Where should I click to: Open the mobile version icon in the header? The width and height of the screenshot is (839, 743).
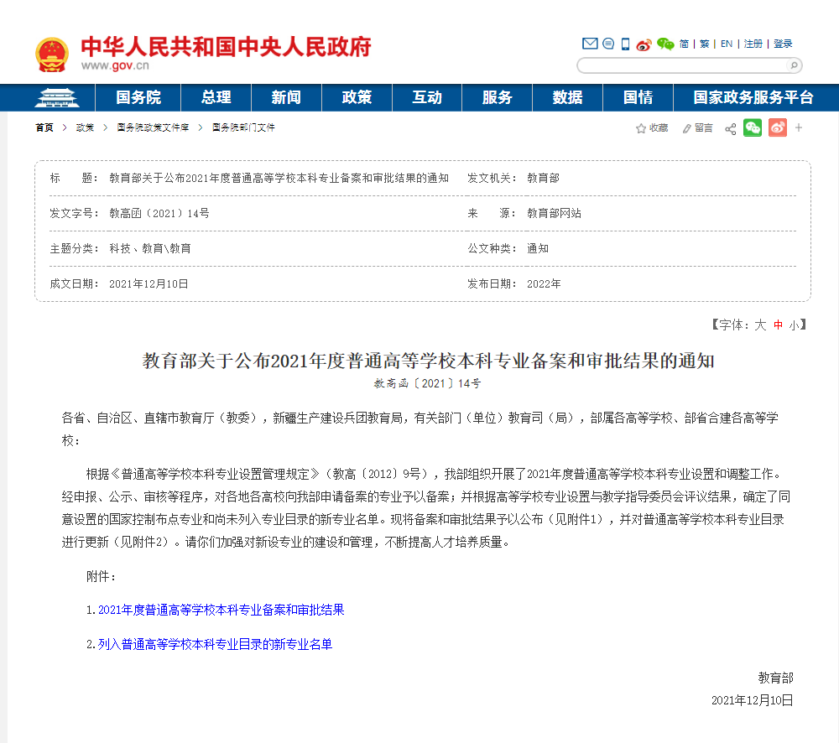pyautogui.click(x=624, y=44)
